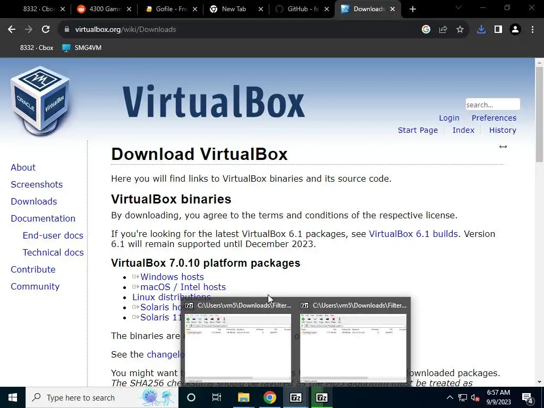Bookmark this page with the star icon
Viewport: 544px width, 408px height.
460,30
